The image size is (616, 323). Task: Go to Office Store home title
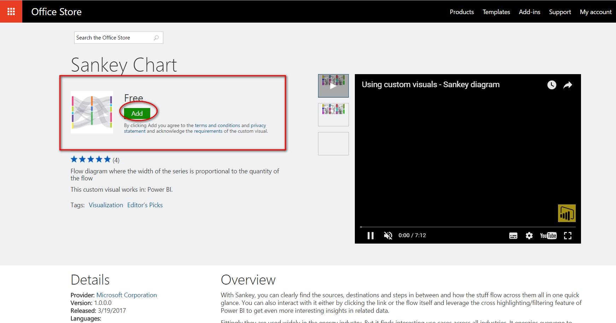click(x=57, y=12)
